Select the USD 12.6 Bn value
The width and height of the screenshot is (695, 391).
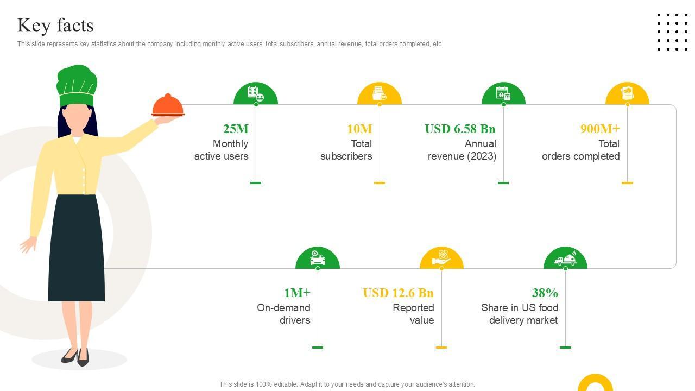pos(398,293)
